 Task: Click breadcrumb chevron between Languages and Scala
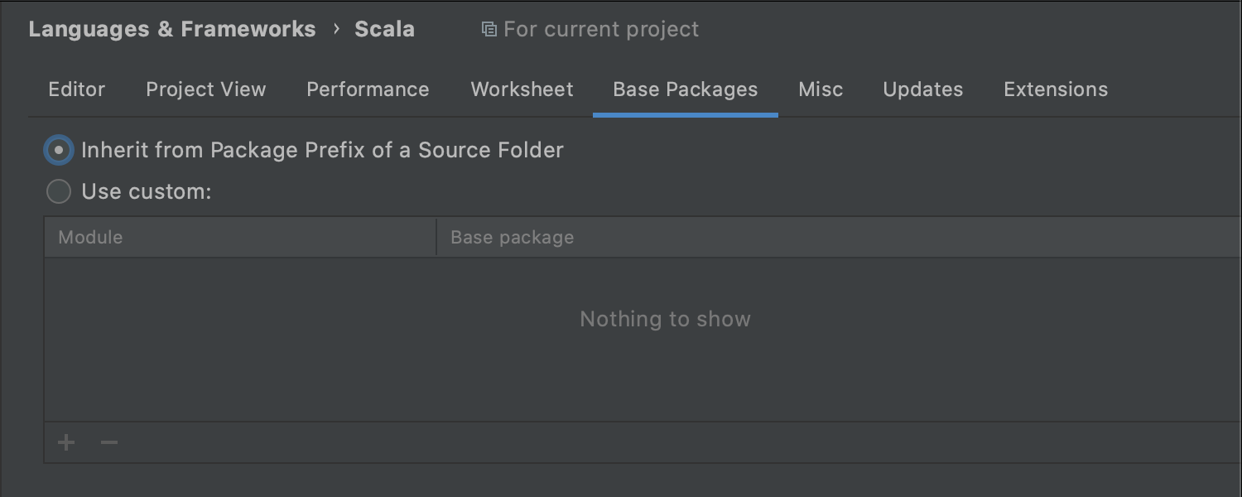pyautogui.click(x=336, y=29)
